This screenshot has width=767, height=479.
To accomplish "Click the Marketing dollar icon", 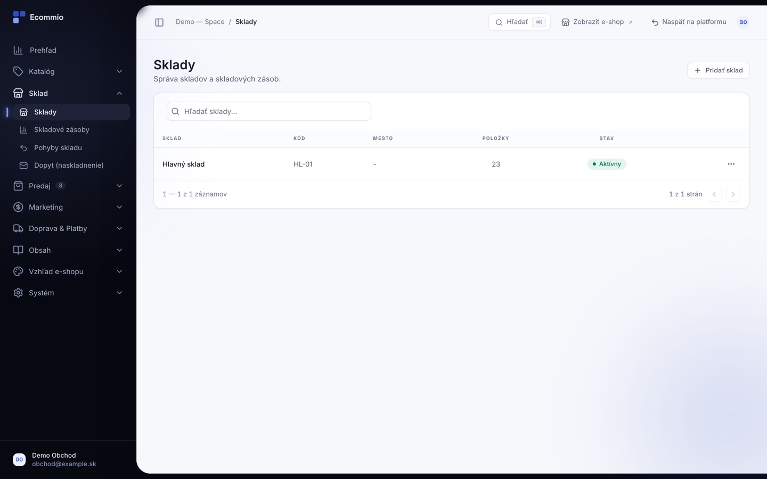I will click(x=18, y=207).
